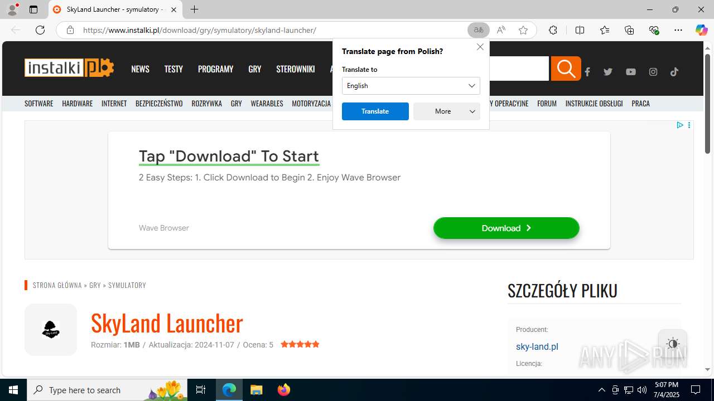Open the PRACA submenu link
714x401 pixels.
coord(641,104)
